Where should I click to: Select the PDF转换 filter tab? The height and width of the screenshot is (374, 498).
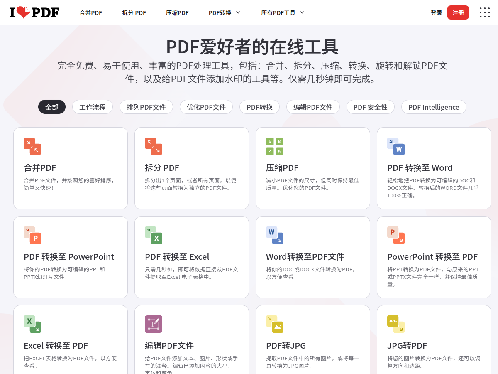[260, 107]
